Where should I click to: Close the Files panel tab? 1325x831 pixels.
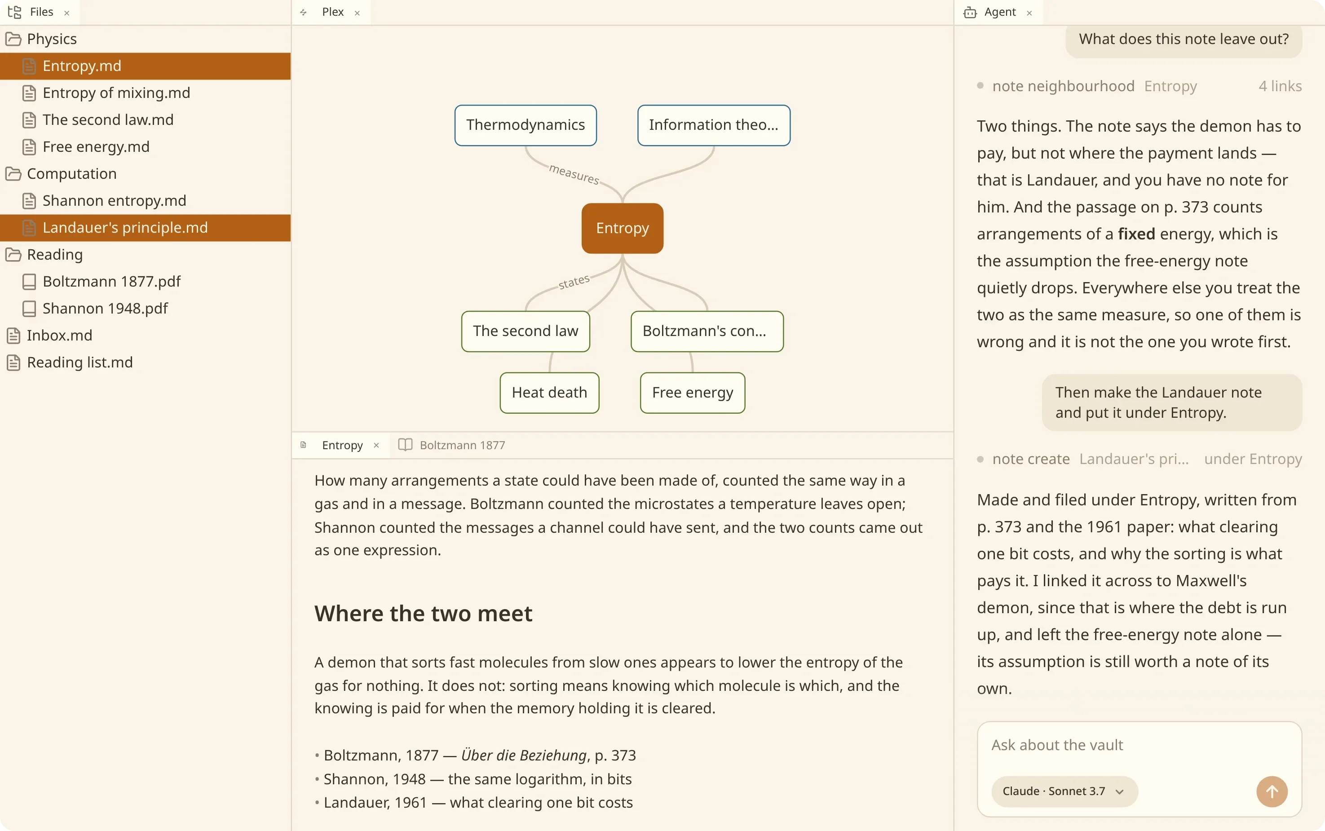[x=67, y=13]
